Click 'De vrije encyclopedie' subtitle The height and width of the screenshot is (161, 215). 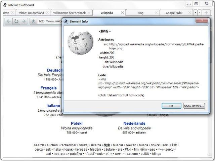[x=134, y=128]
